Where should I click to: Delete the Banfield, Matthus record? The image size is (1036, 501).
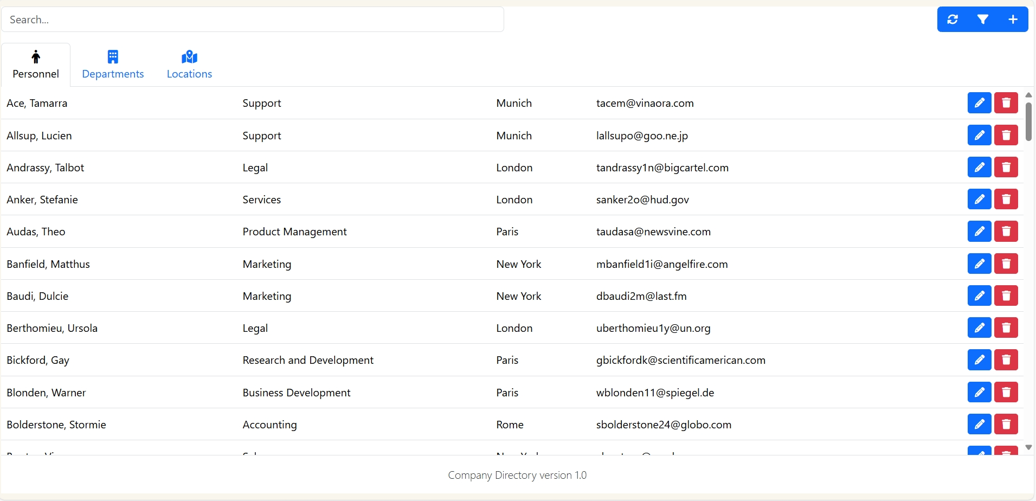tap(1007, 264)
